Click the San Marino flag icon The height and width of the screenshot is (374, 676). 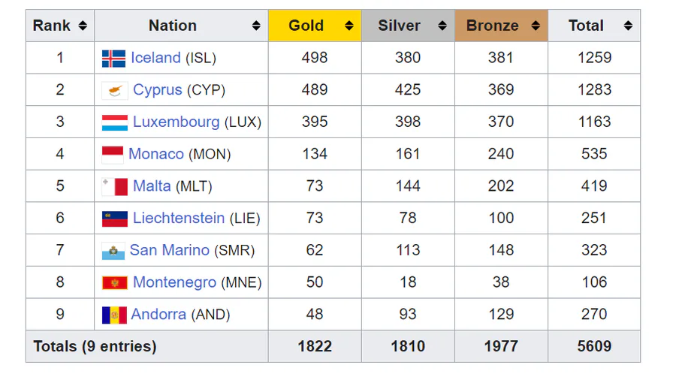point(113,251)
